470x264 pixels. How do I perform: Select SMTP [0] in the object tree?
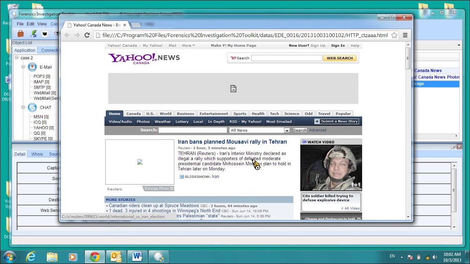(x=42, y=87)
